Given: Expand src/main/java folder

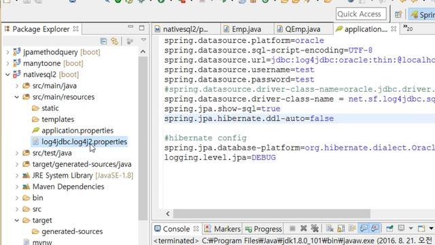Looking at the screenshot, I should tap(17, 86).
